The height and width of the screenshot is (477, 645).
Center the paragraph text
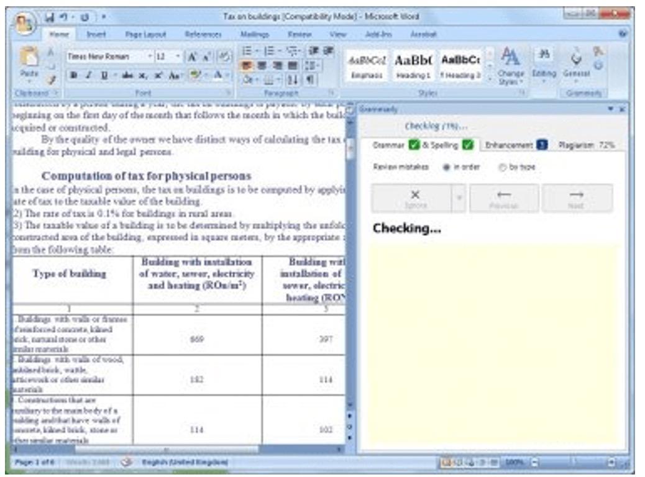pyautogui.click(x=262, y=65)
